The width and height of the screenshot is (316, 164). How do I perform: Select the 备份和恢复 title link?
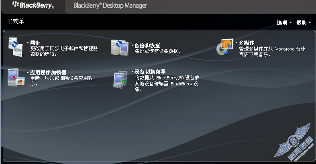[x=147, y=45]
